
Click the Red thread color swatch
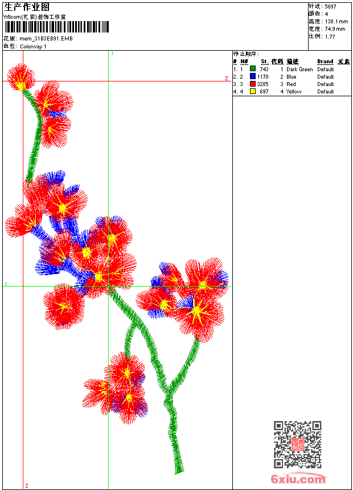click(x=253, y=84)
